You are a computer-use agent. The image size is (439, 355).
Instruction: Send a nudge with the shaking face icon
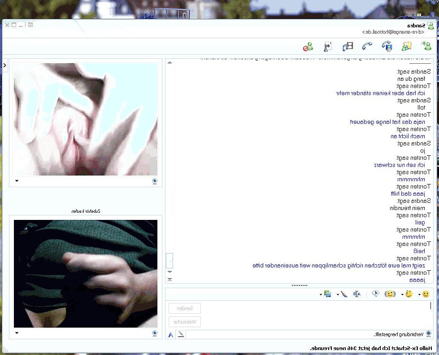[390, 294]
